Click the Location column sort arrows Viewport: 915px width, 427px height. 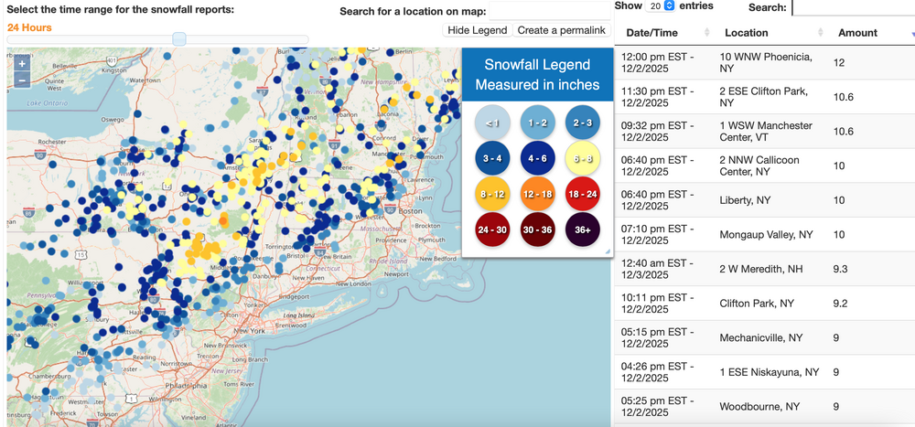[813, 33]
